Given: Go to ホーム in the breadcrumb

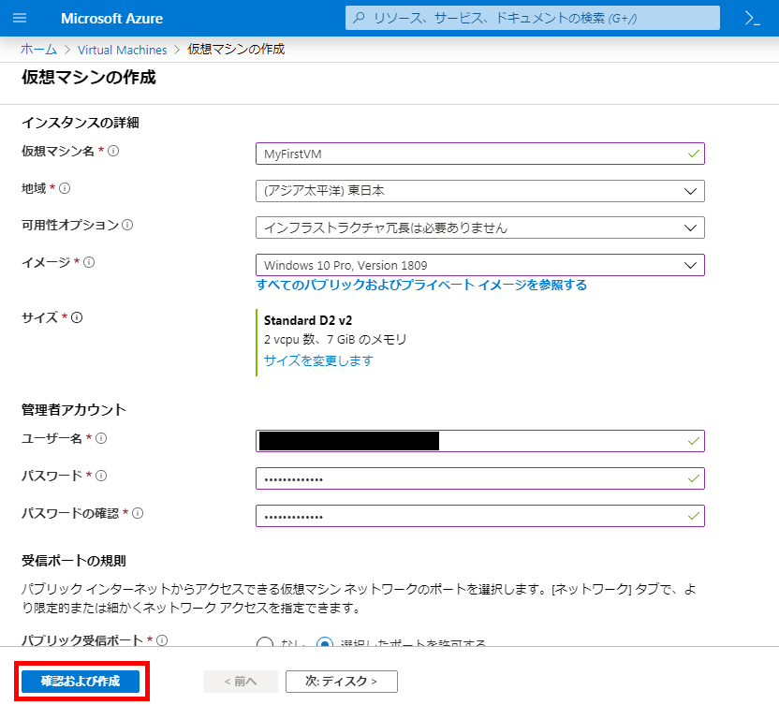Looking at the screenshot, I should [38, 50].
